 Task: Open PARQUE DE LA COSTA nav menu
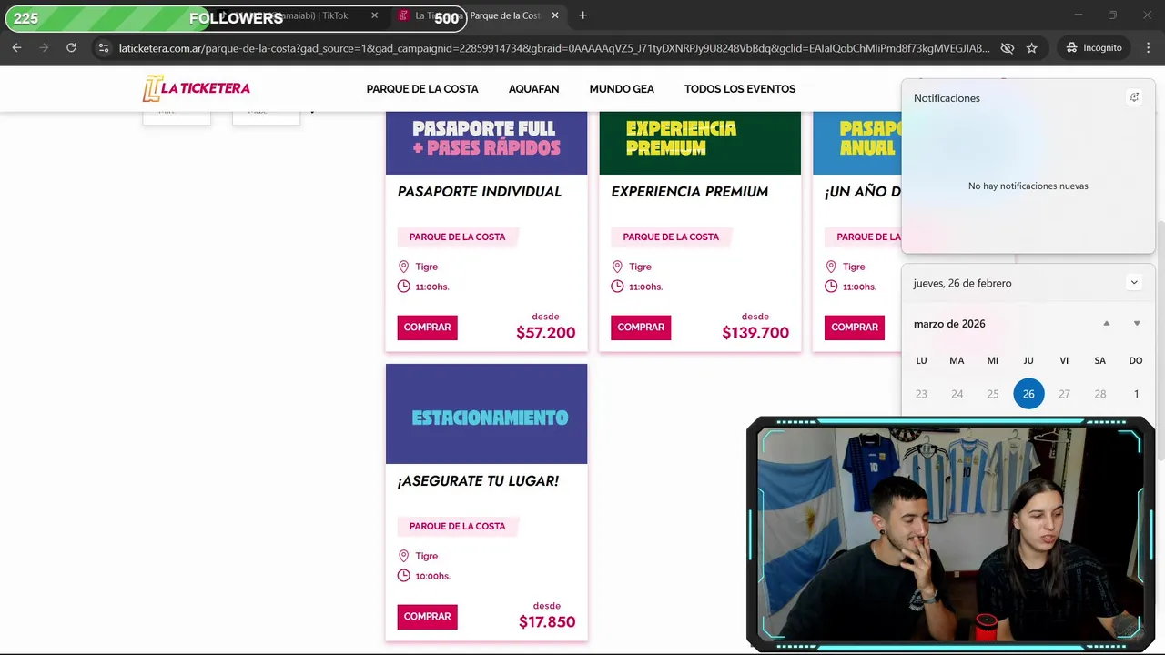coord(422,89)
